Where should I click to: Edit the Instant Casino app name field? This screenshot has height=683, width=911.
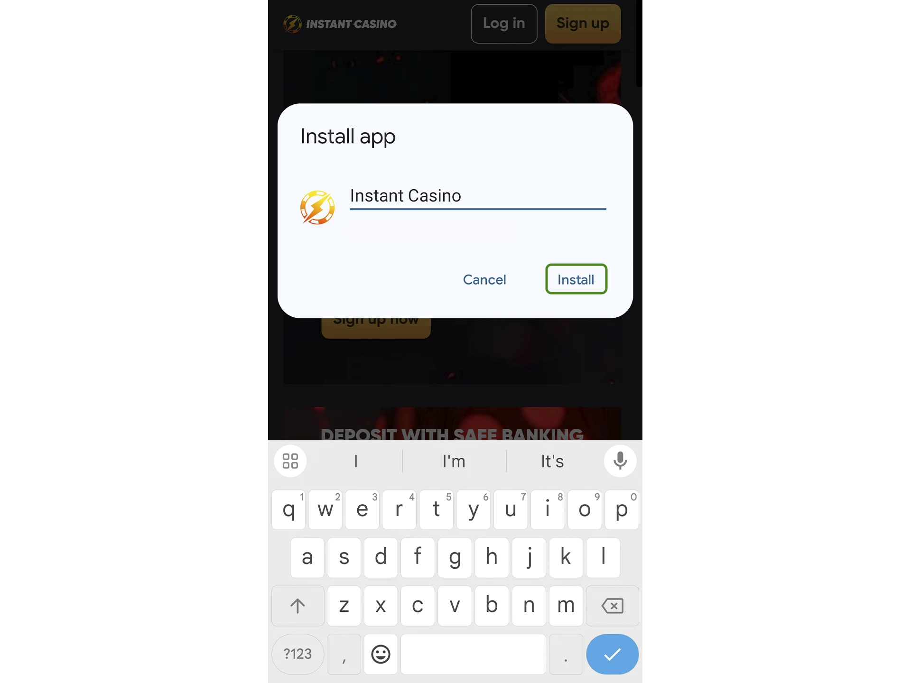[x=477, y=195]
